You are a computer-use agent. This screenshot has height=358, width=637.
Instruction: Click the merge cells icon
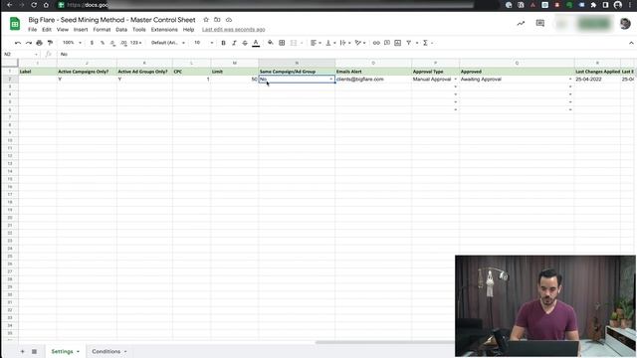294,43
